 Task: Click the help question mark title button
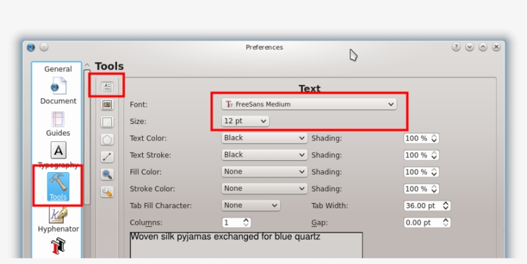click(x=456, y=47)
